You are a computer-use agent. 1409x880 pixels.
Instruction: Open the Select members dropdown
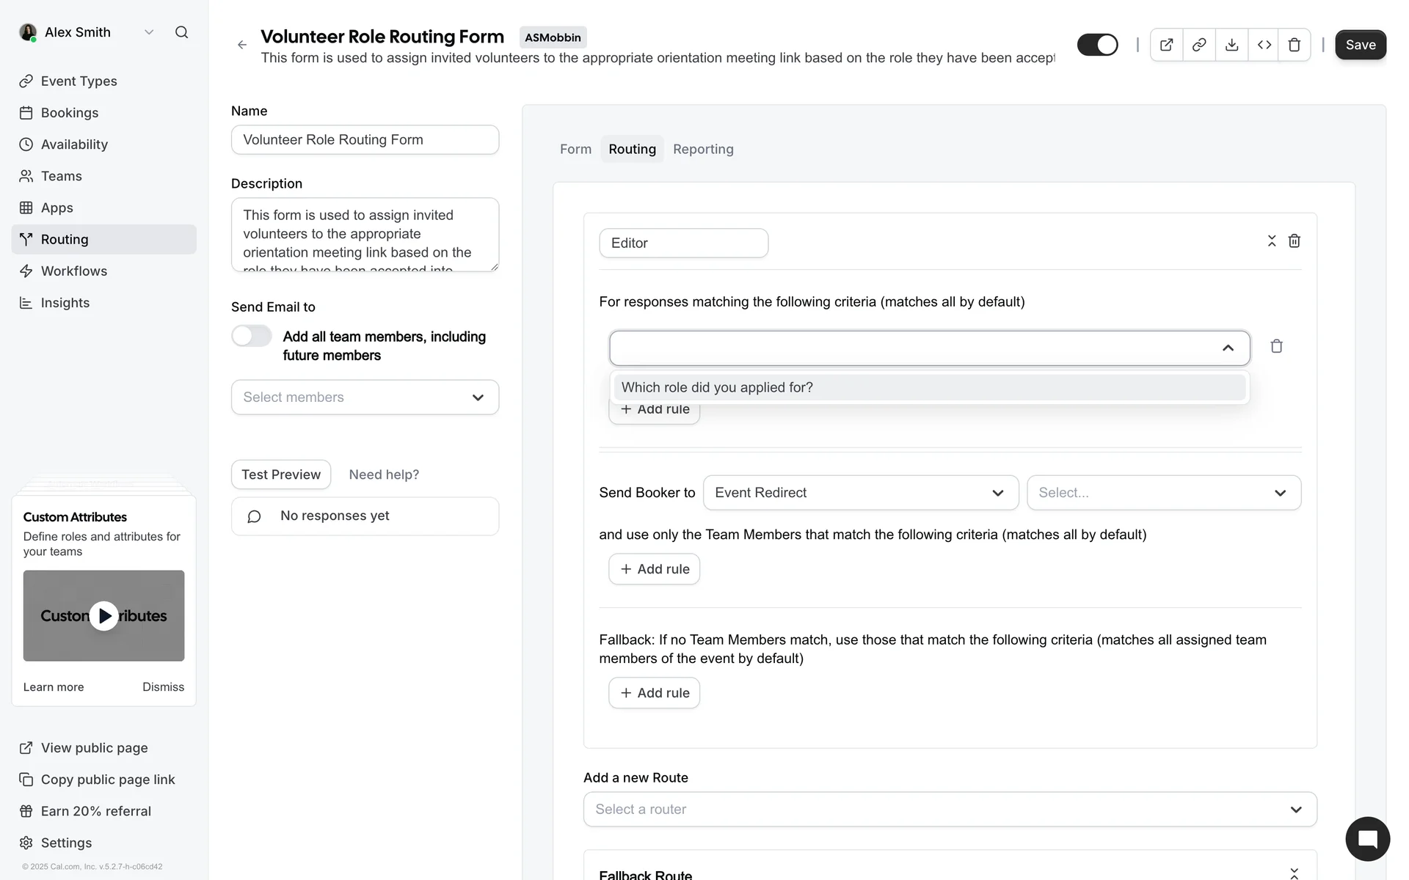pyautogui.click(x=365, y=397)
